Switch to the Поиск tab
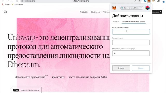The height and width of the screenshot is (93, 166). [x=116, y=21]
